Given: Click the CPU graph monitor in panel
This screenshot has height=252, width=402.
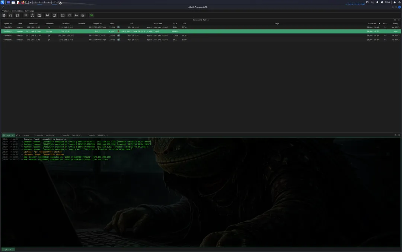Looking at the screenshot, I should tap(355, 3).
